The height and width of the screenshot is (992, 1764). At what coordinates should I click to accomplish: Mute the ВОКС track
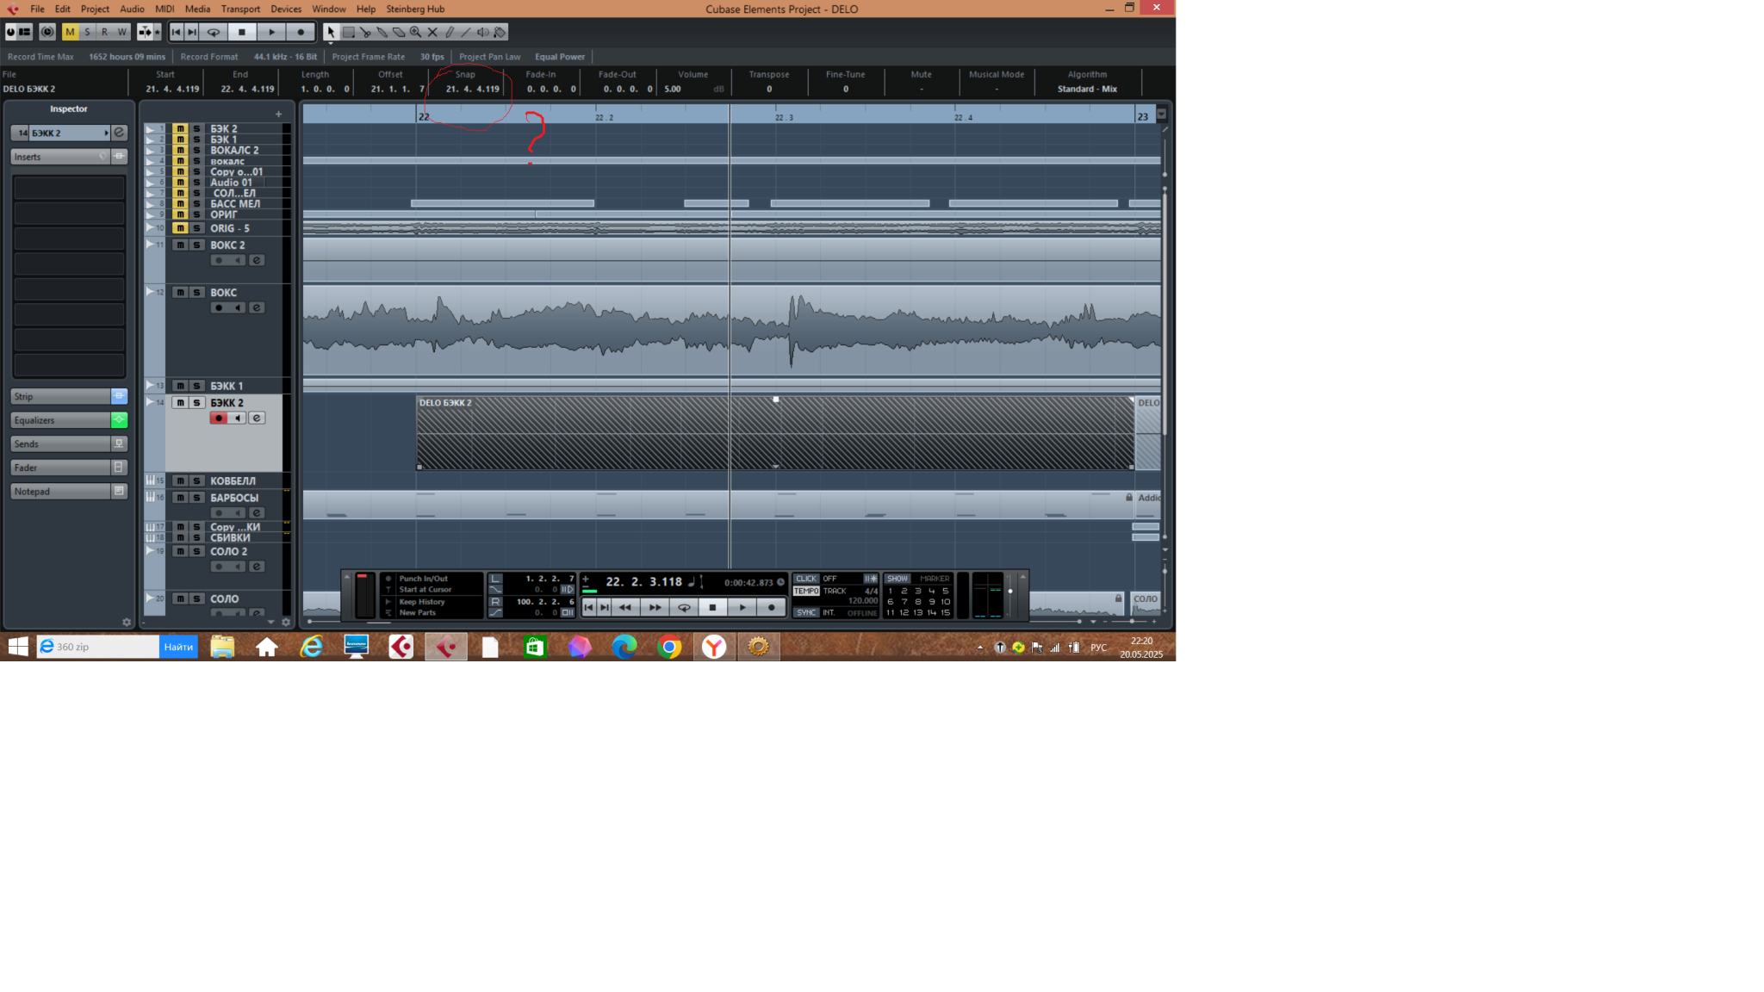pyautogui.click(x=180, y=292)
